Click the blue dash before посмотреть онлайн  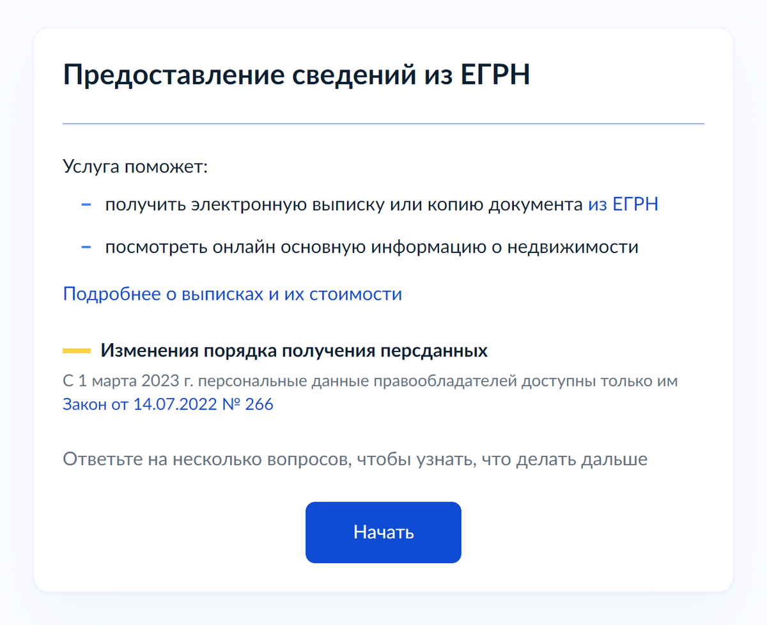[x=86, y=247]
